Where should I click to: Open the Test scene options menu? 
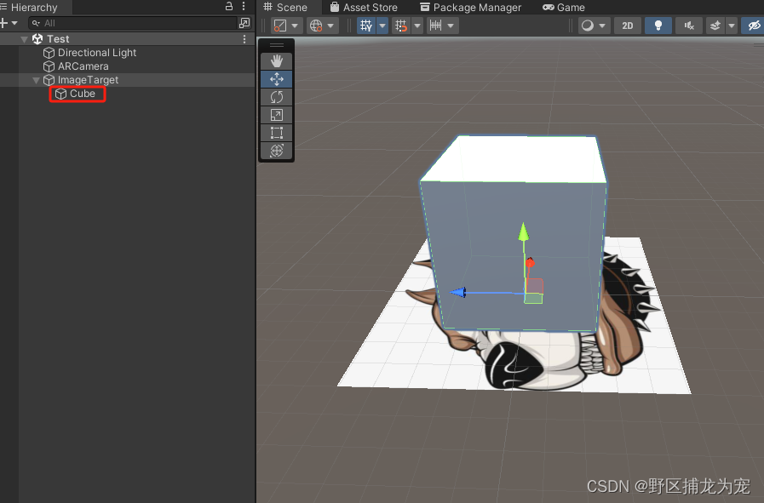244,39
